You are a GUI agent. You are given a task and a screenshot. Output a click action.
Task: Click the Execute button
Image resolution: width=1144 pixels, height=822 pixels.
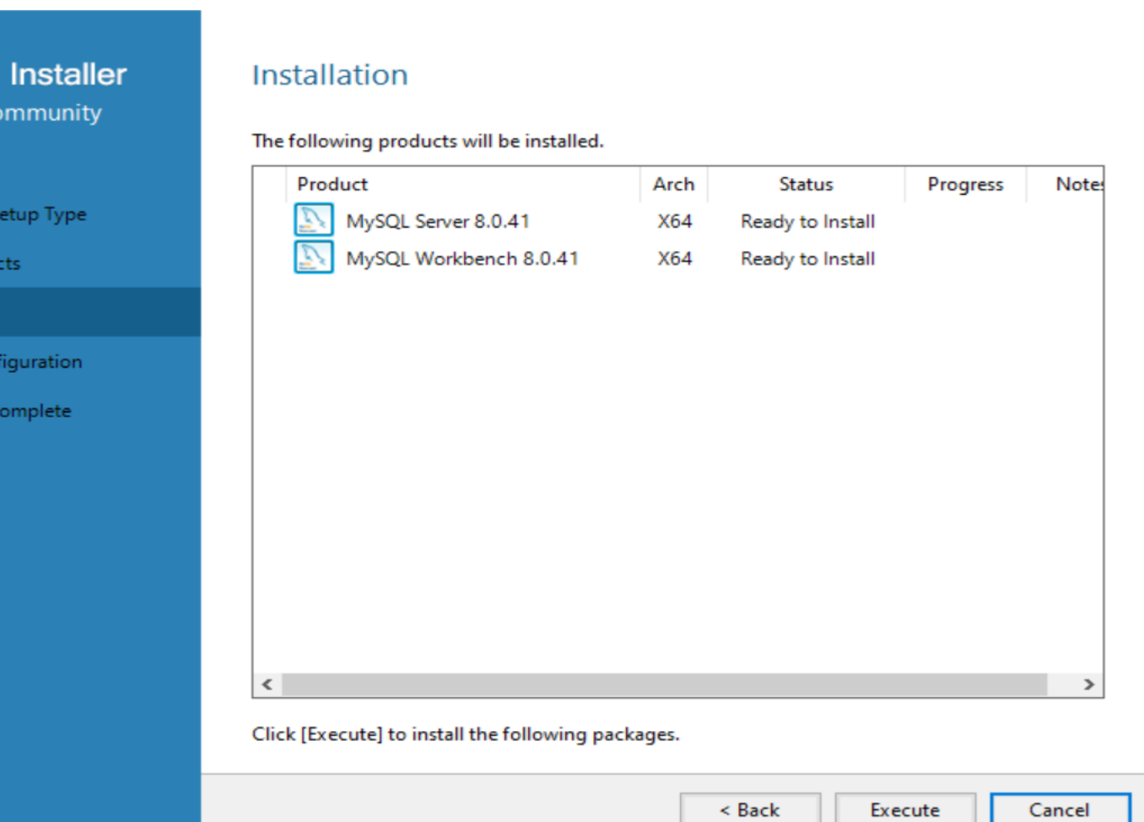click(x=905, y=809)
